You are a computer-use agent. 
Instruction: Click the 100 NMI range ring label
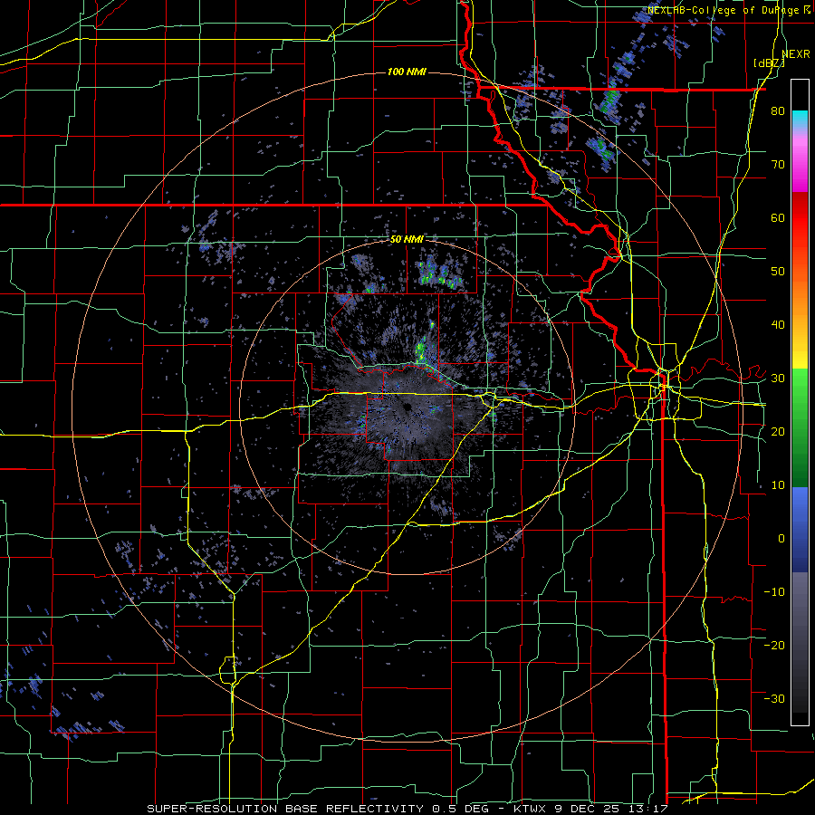point(407,72)
